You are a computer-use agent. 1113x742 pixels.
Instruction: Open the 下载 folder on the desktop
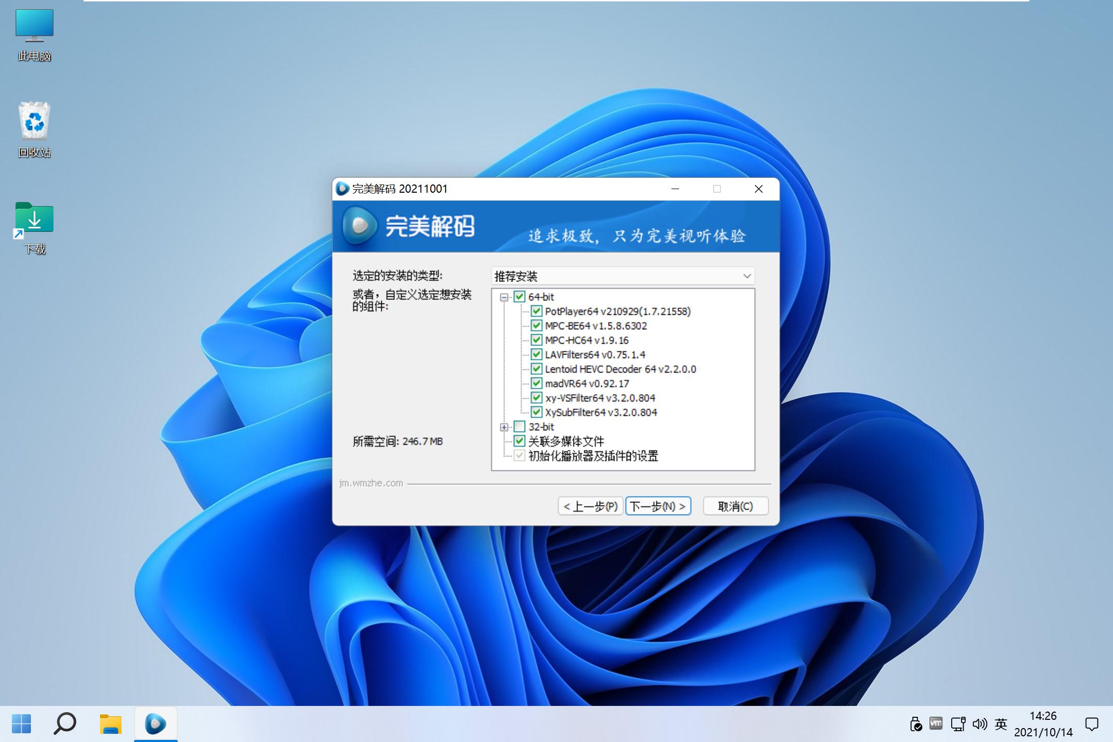click(x=34, y=218)
